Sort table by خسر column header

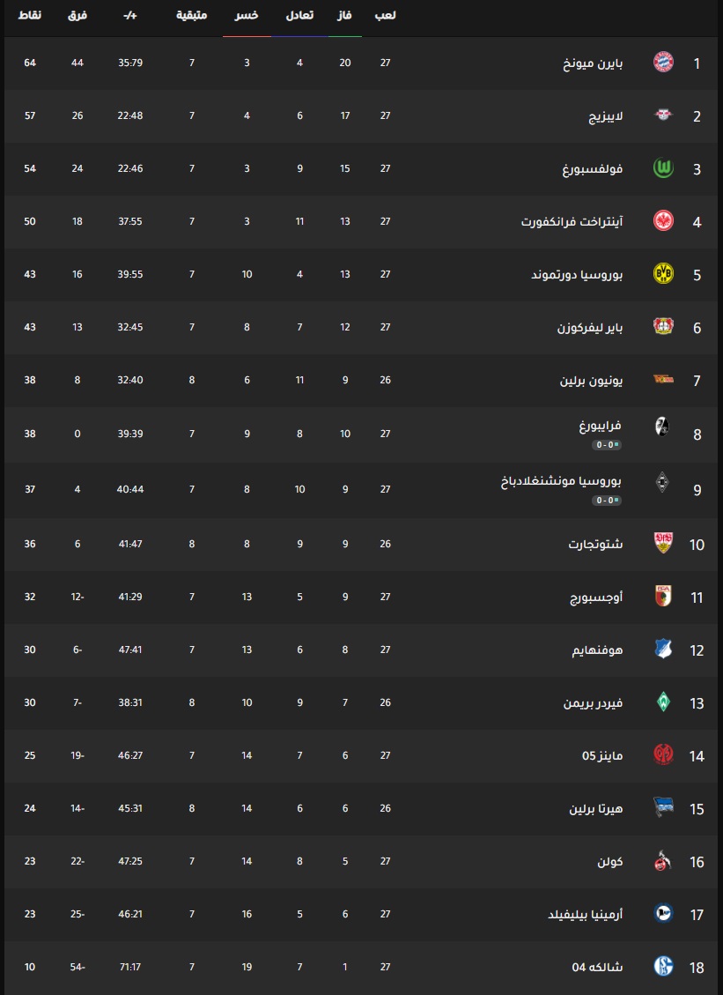247,15
